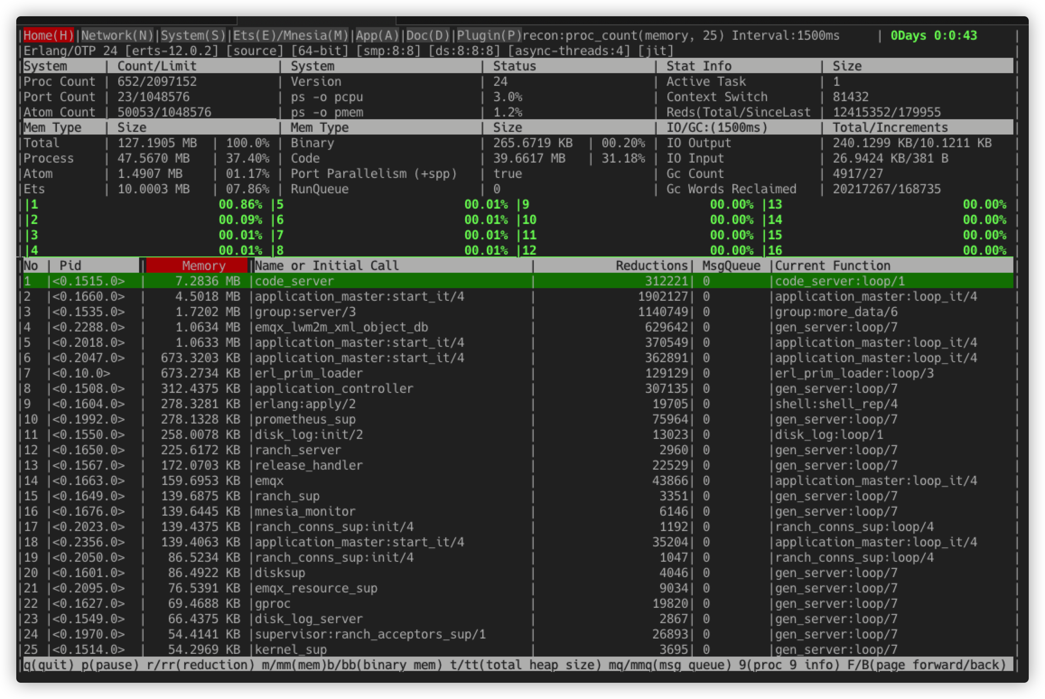Open the Ets(E)/Mnesia(M) tab

[x=290, y=35]
